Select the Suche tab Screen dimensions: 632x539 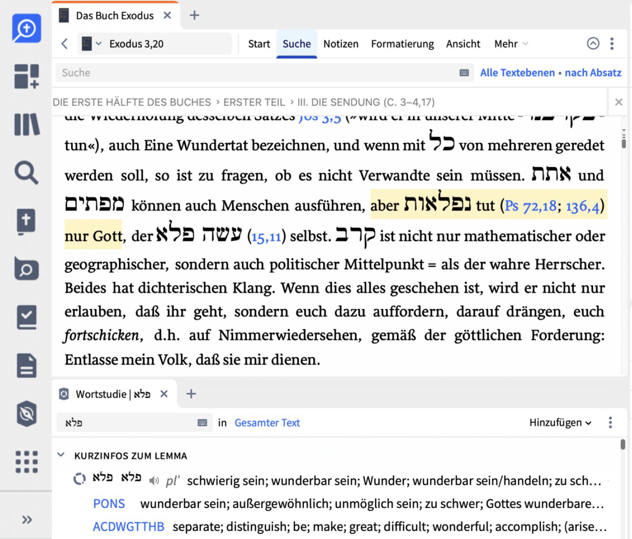pyautogui.click(x=296, y=44)
